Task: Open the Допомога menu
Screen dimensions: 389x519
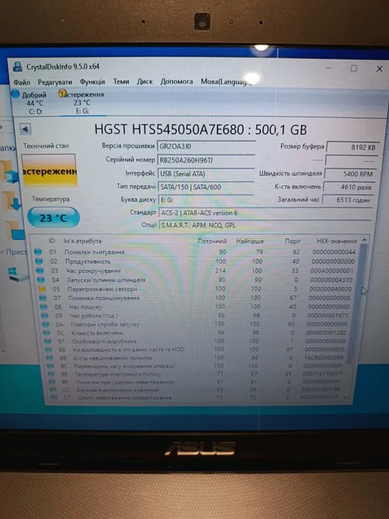Action: coord(176,81)
